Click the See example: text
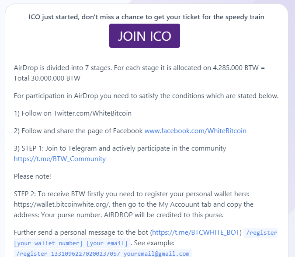Screen dimensions: 295x257 154,243
